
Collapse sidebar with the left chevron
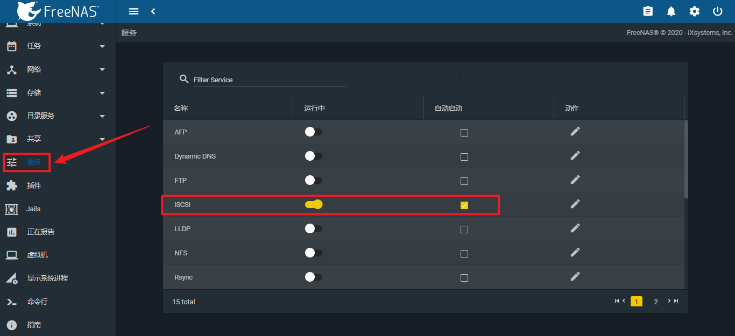153,11
